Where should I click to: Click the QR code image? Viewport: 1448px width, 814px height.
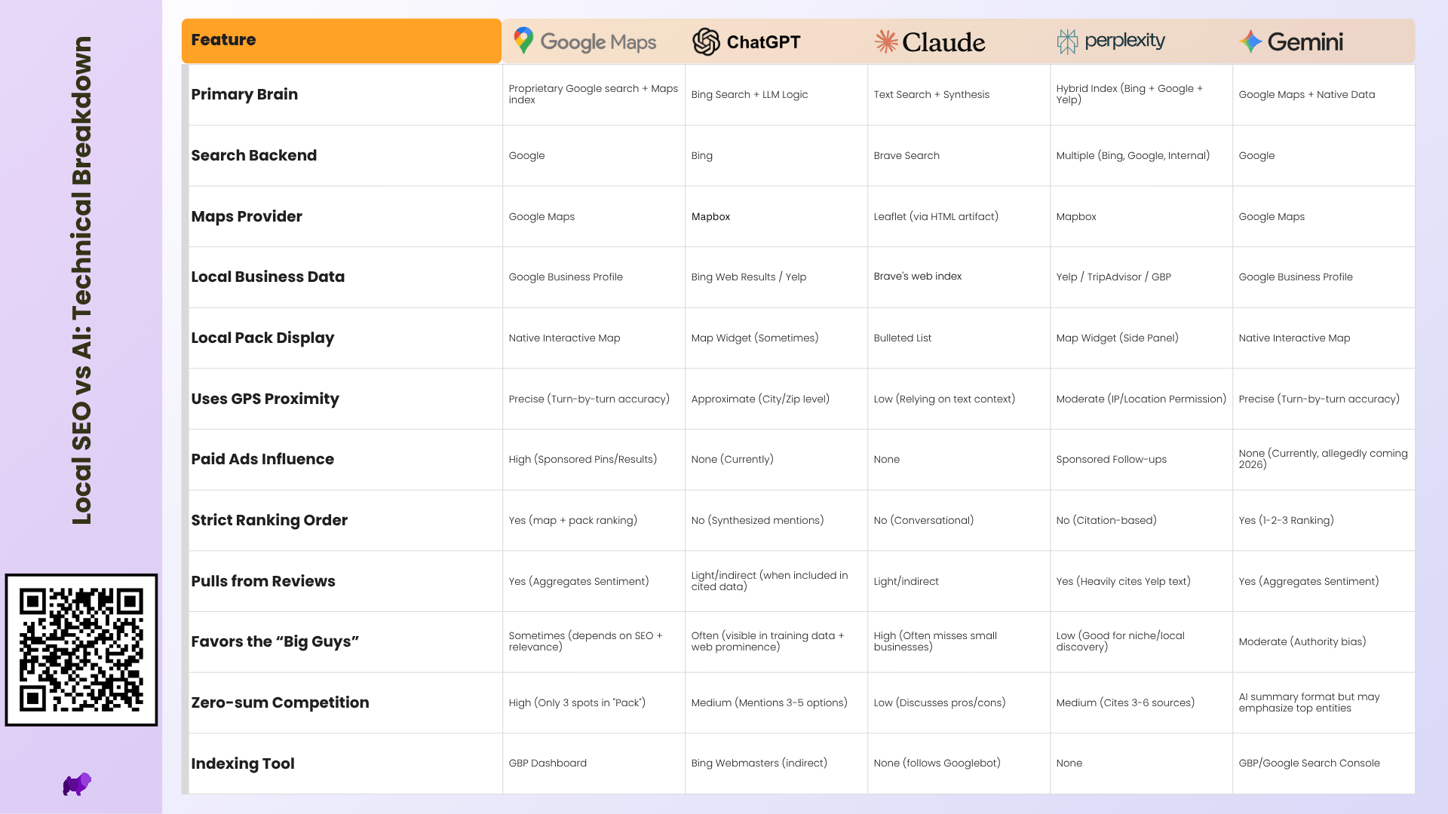(81, 650)
